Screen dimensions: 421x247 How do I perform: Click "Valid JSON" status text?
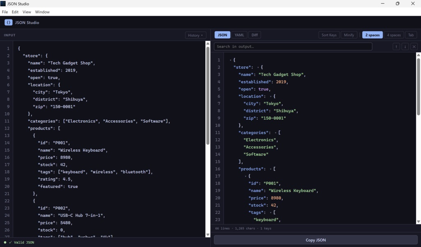(24, 242)
